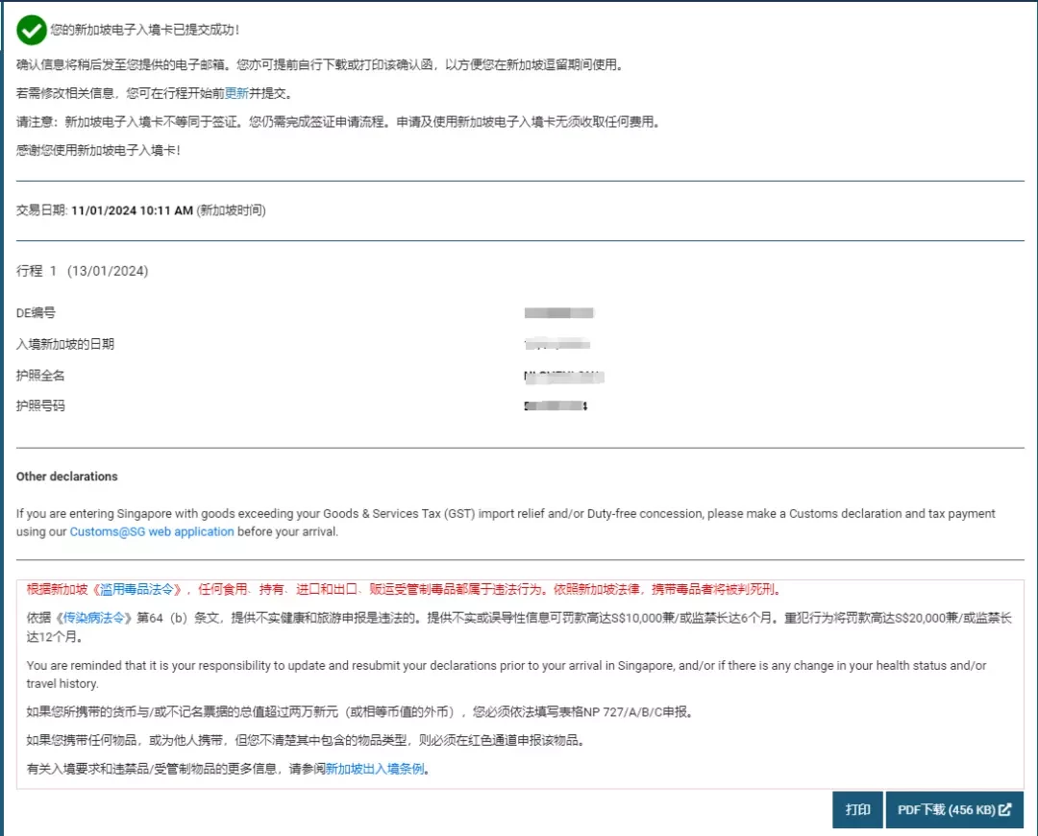Click the 感谢您使用新加坡电子入境卡 line

tap(98, 150)
